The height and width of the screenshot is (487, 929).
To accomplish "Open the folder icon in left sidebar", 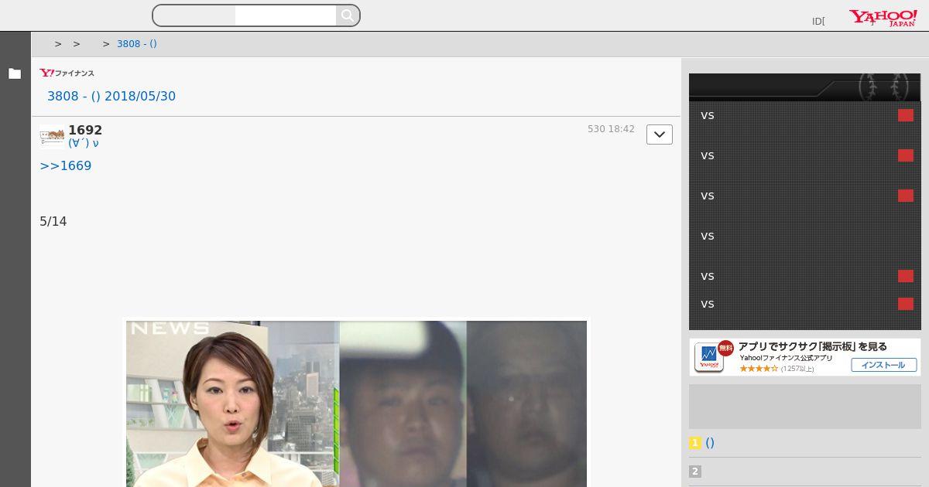I will pos(15,74).
